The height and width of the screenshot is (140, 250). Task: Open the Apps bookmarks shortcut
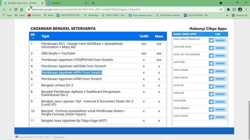(x=7, y=15)
